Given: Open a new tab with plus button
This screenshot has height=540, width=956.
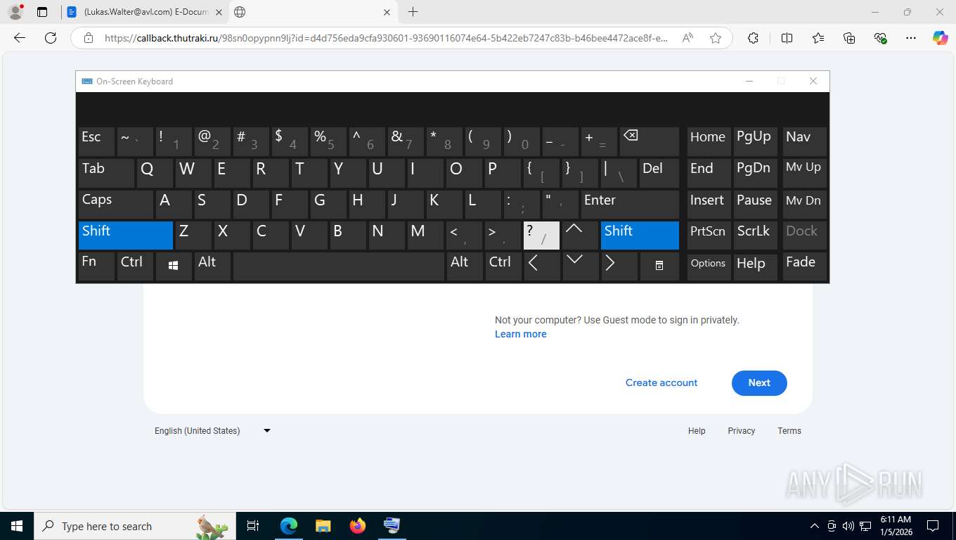Looking at the screenshot, I should tap(413, 12).
